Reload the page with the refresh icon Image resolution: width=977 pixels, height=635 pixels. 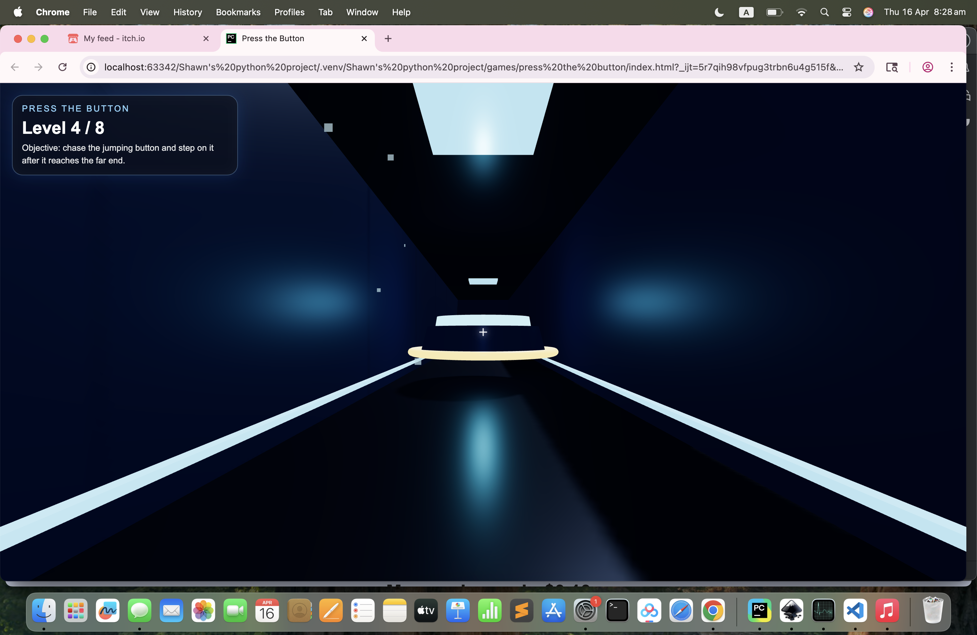(x=62, y=67)
